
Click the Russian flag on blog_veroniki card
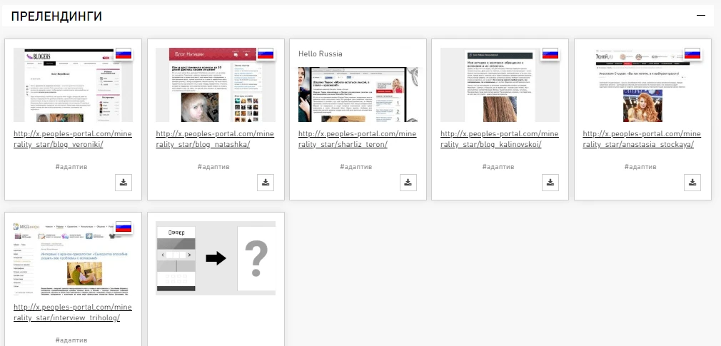[x=123, y=54]
